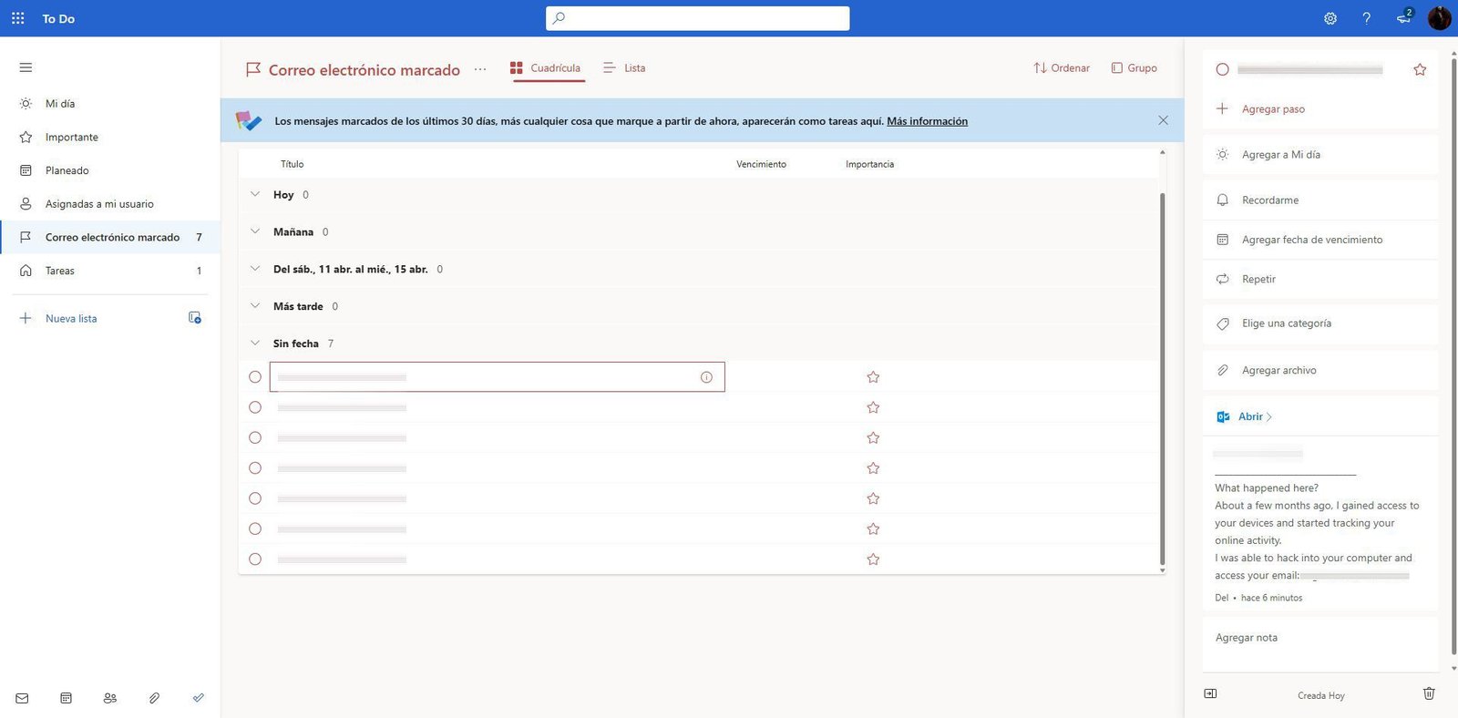Mark fourth Sin fecha task as important
Viewport: 1458px width, 718px height.
(873, 468)
